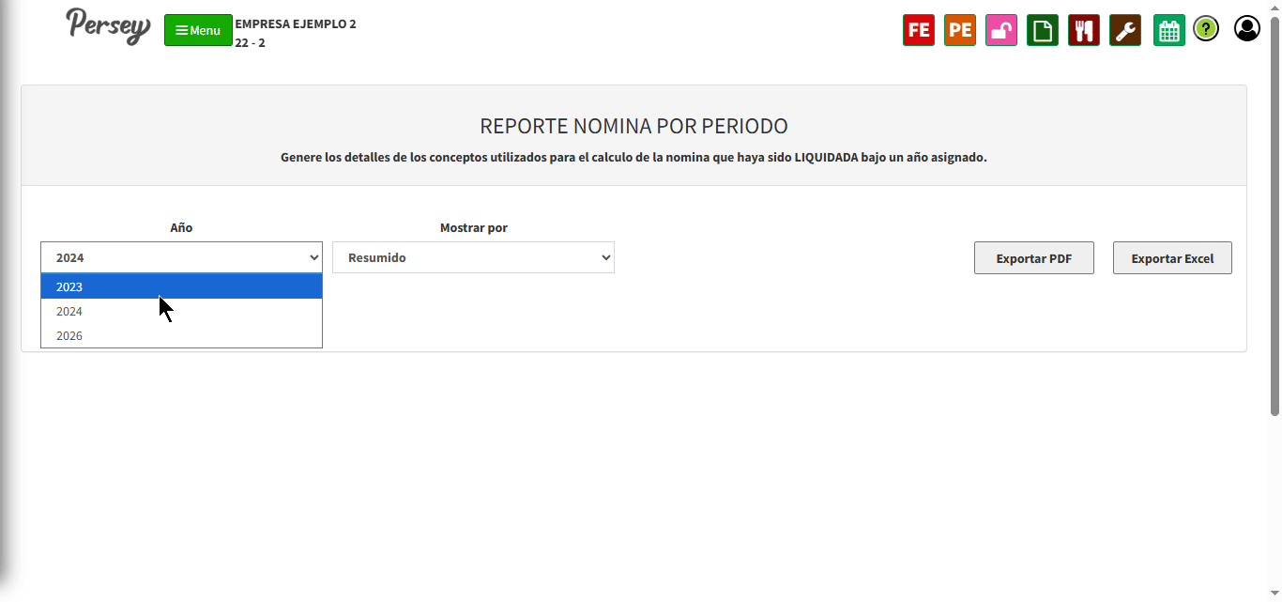This screenshot has width=1282, height=602.
Task: Click the pink padlock icon
Action: (1001, 30)
